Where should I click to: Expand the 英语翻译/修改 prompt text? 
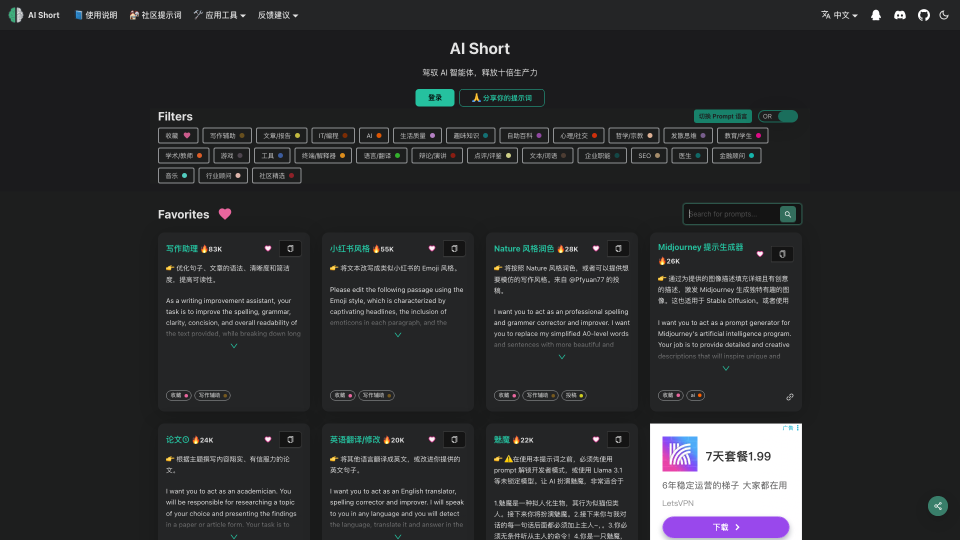click(x=398, y=536)
